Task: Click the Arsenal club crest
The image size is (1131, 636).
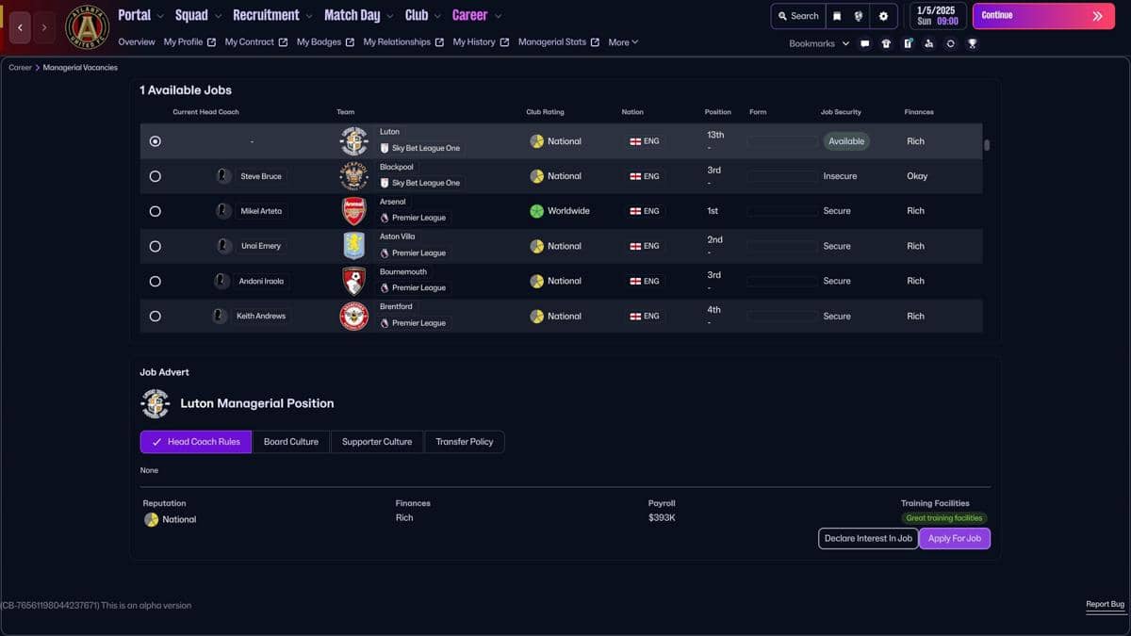Action: (353, 211)
